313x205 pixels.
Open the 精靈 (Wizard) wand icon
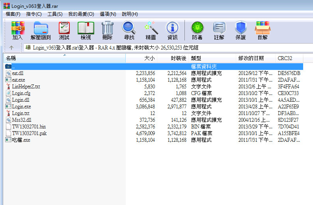coord(151,28)
